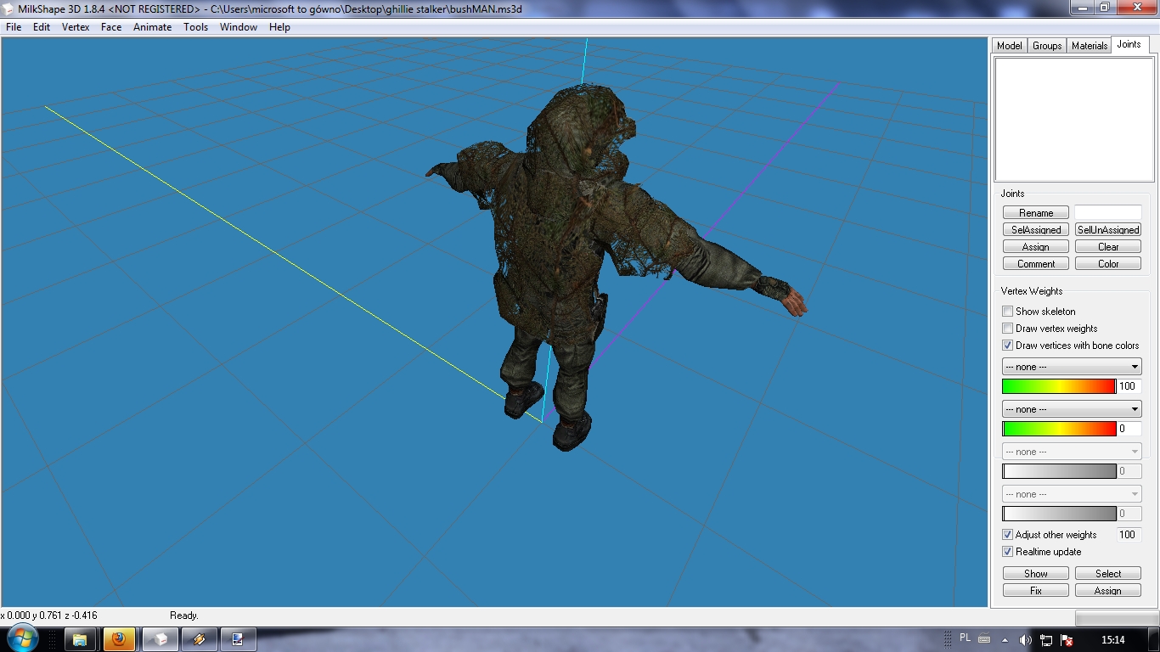
Task: Click the x y z coordinates readout
Action: [49, 615]
